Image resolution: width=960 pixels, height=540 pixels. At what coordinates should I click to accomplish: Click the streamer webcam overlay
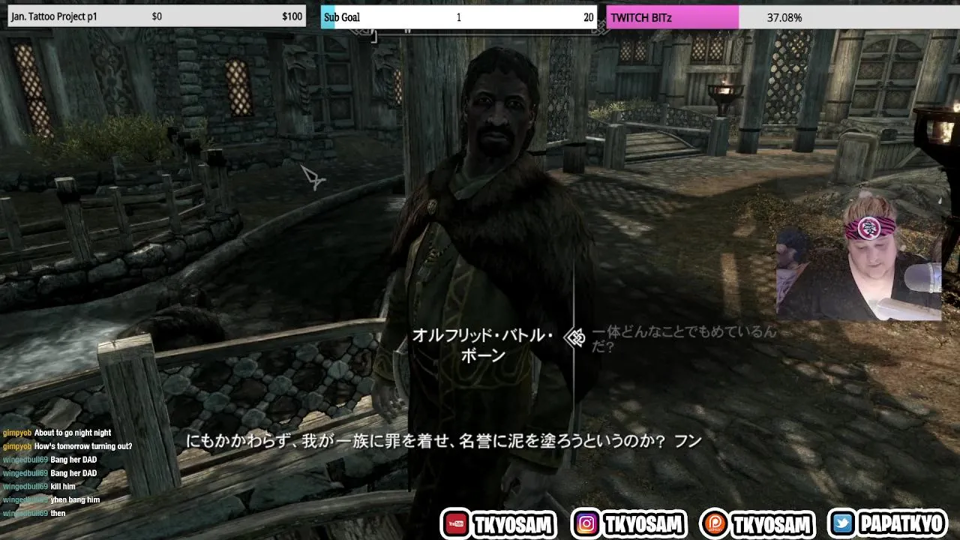pos(859,258)
